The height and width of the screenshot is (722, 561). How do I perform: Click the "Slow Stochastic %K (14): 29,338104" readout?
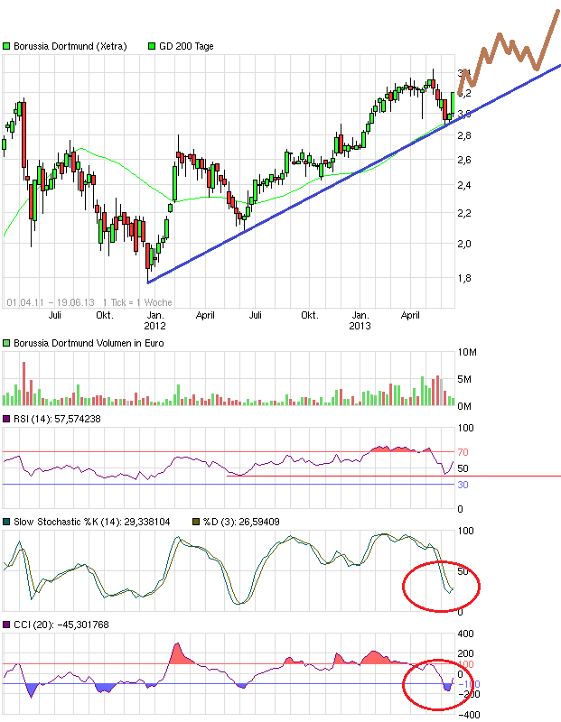pos(92,522)
